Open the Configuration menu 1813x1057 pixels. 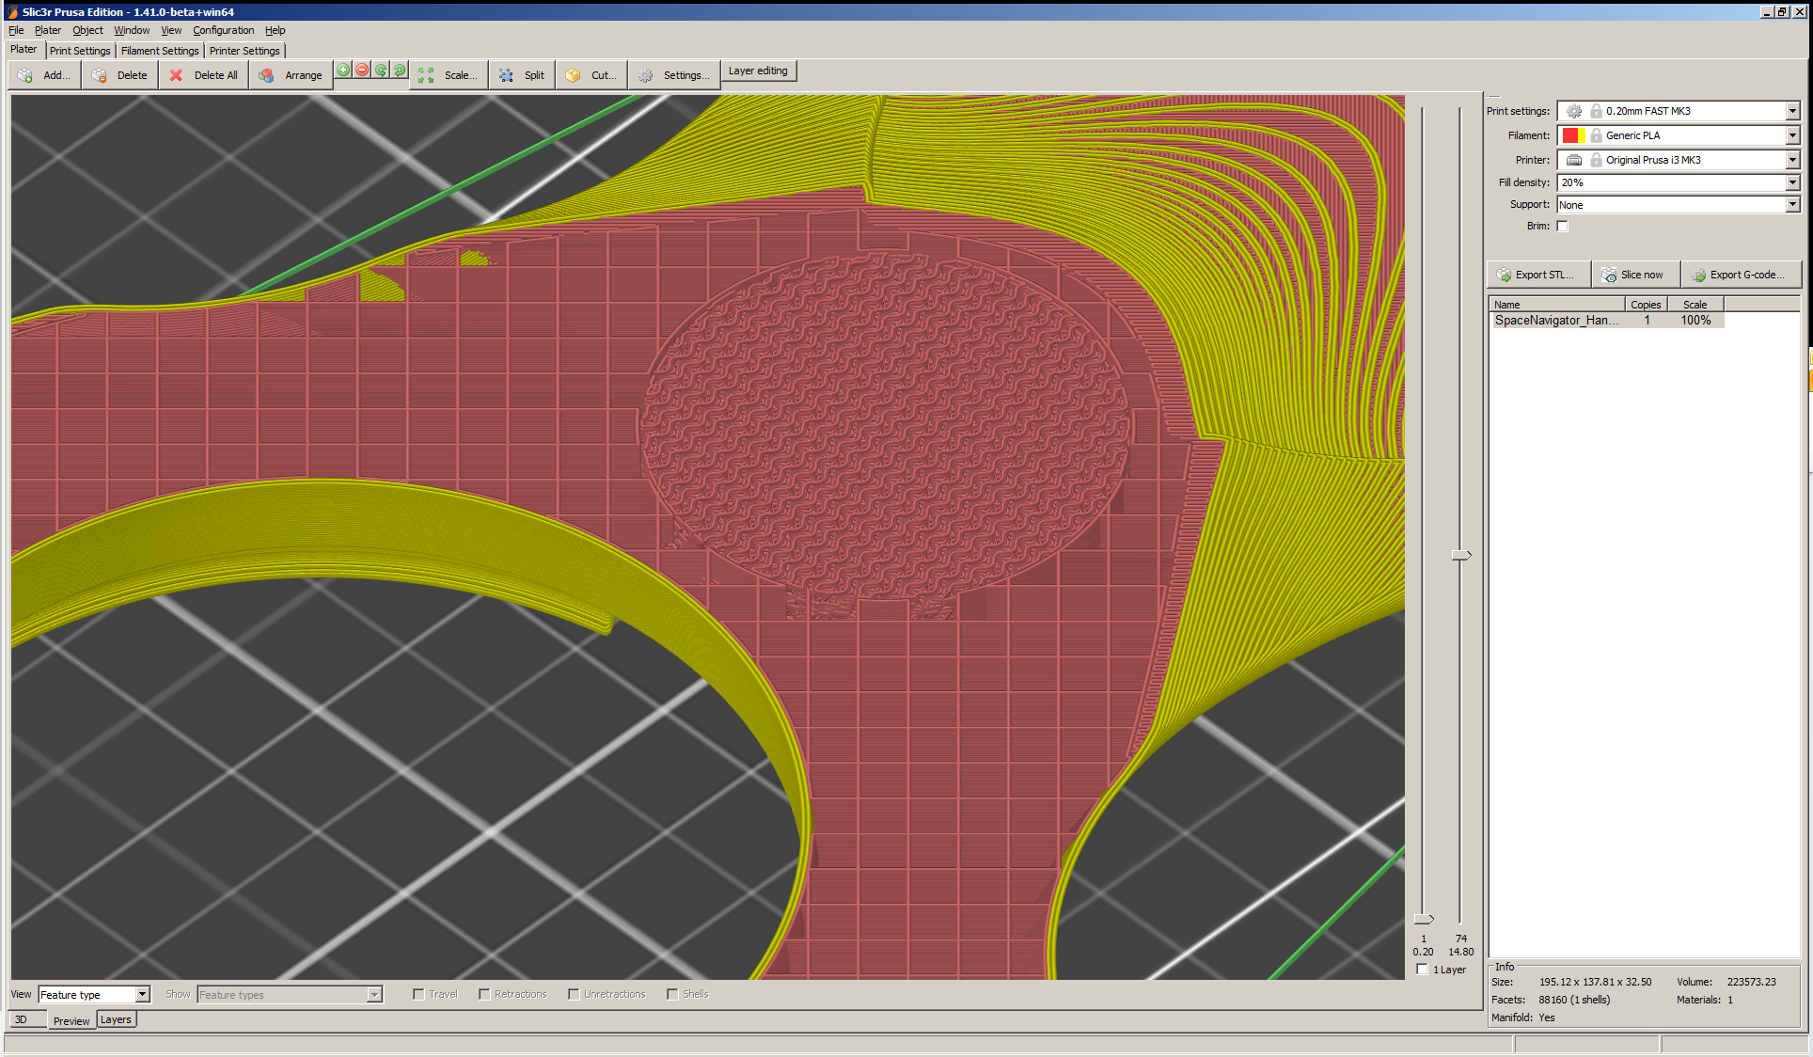tap(223, 30)
